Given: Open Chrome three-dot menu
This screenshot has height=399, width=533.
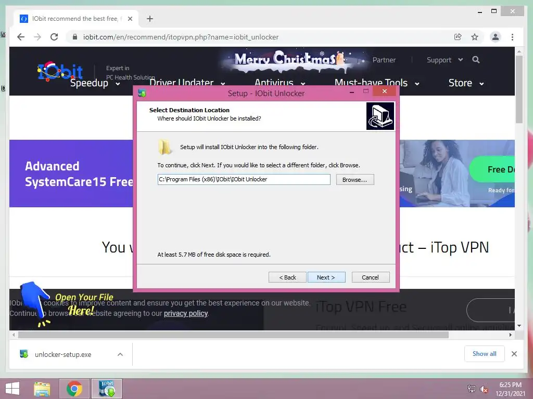Looking at the screenshot, I should coord(512,37).
